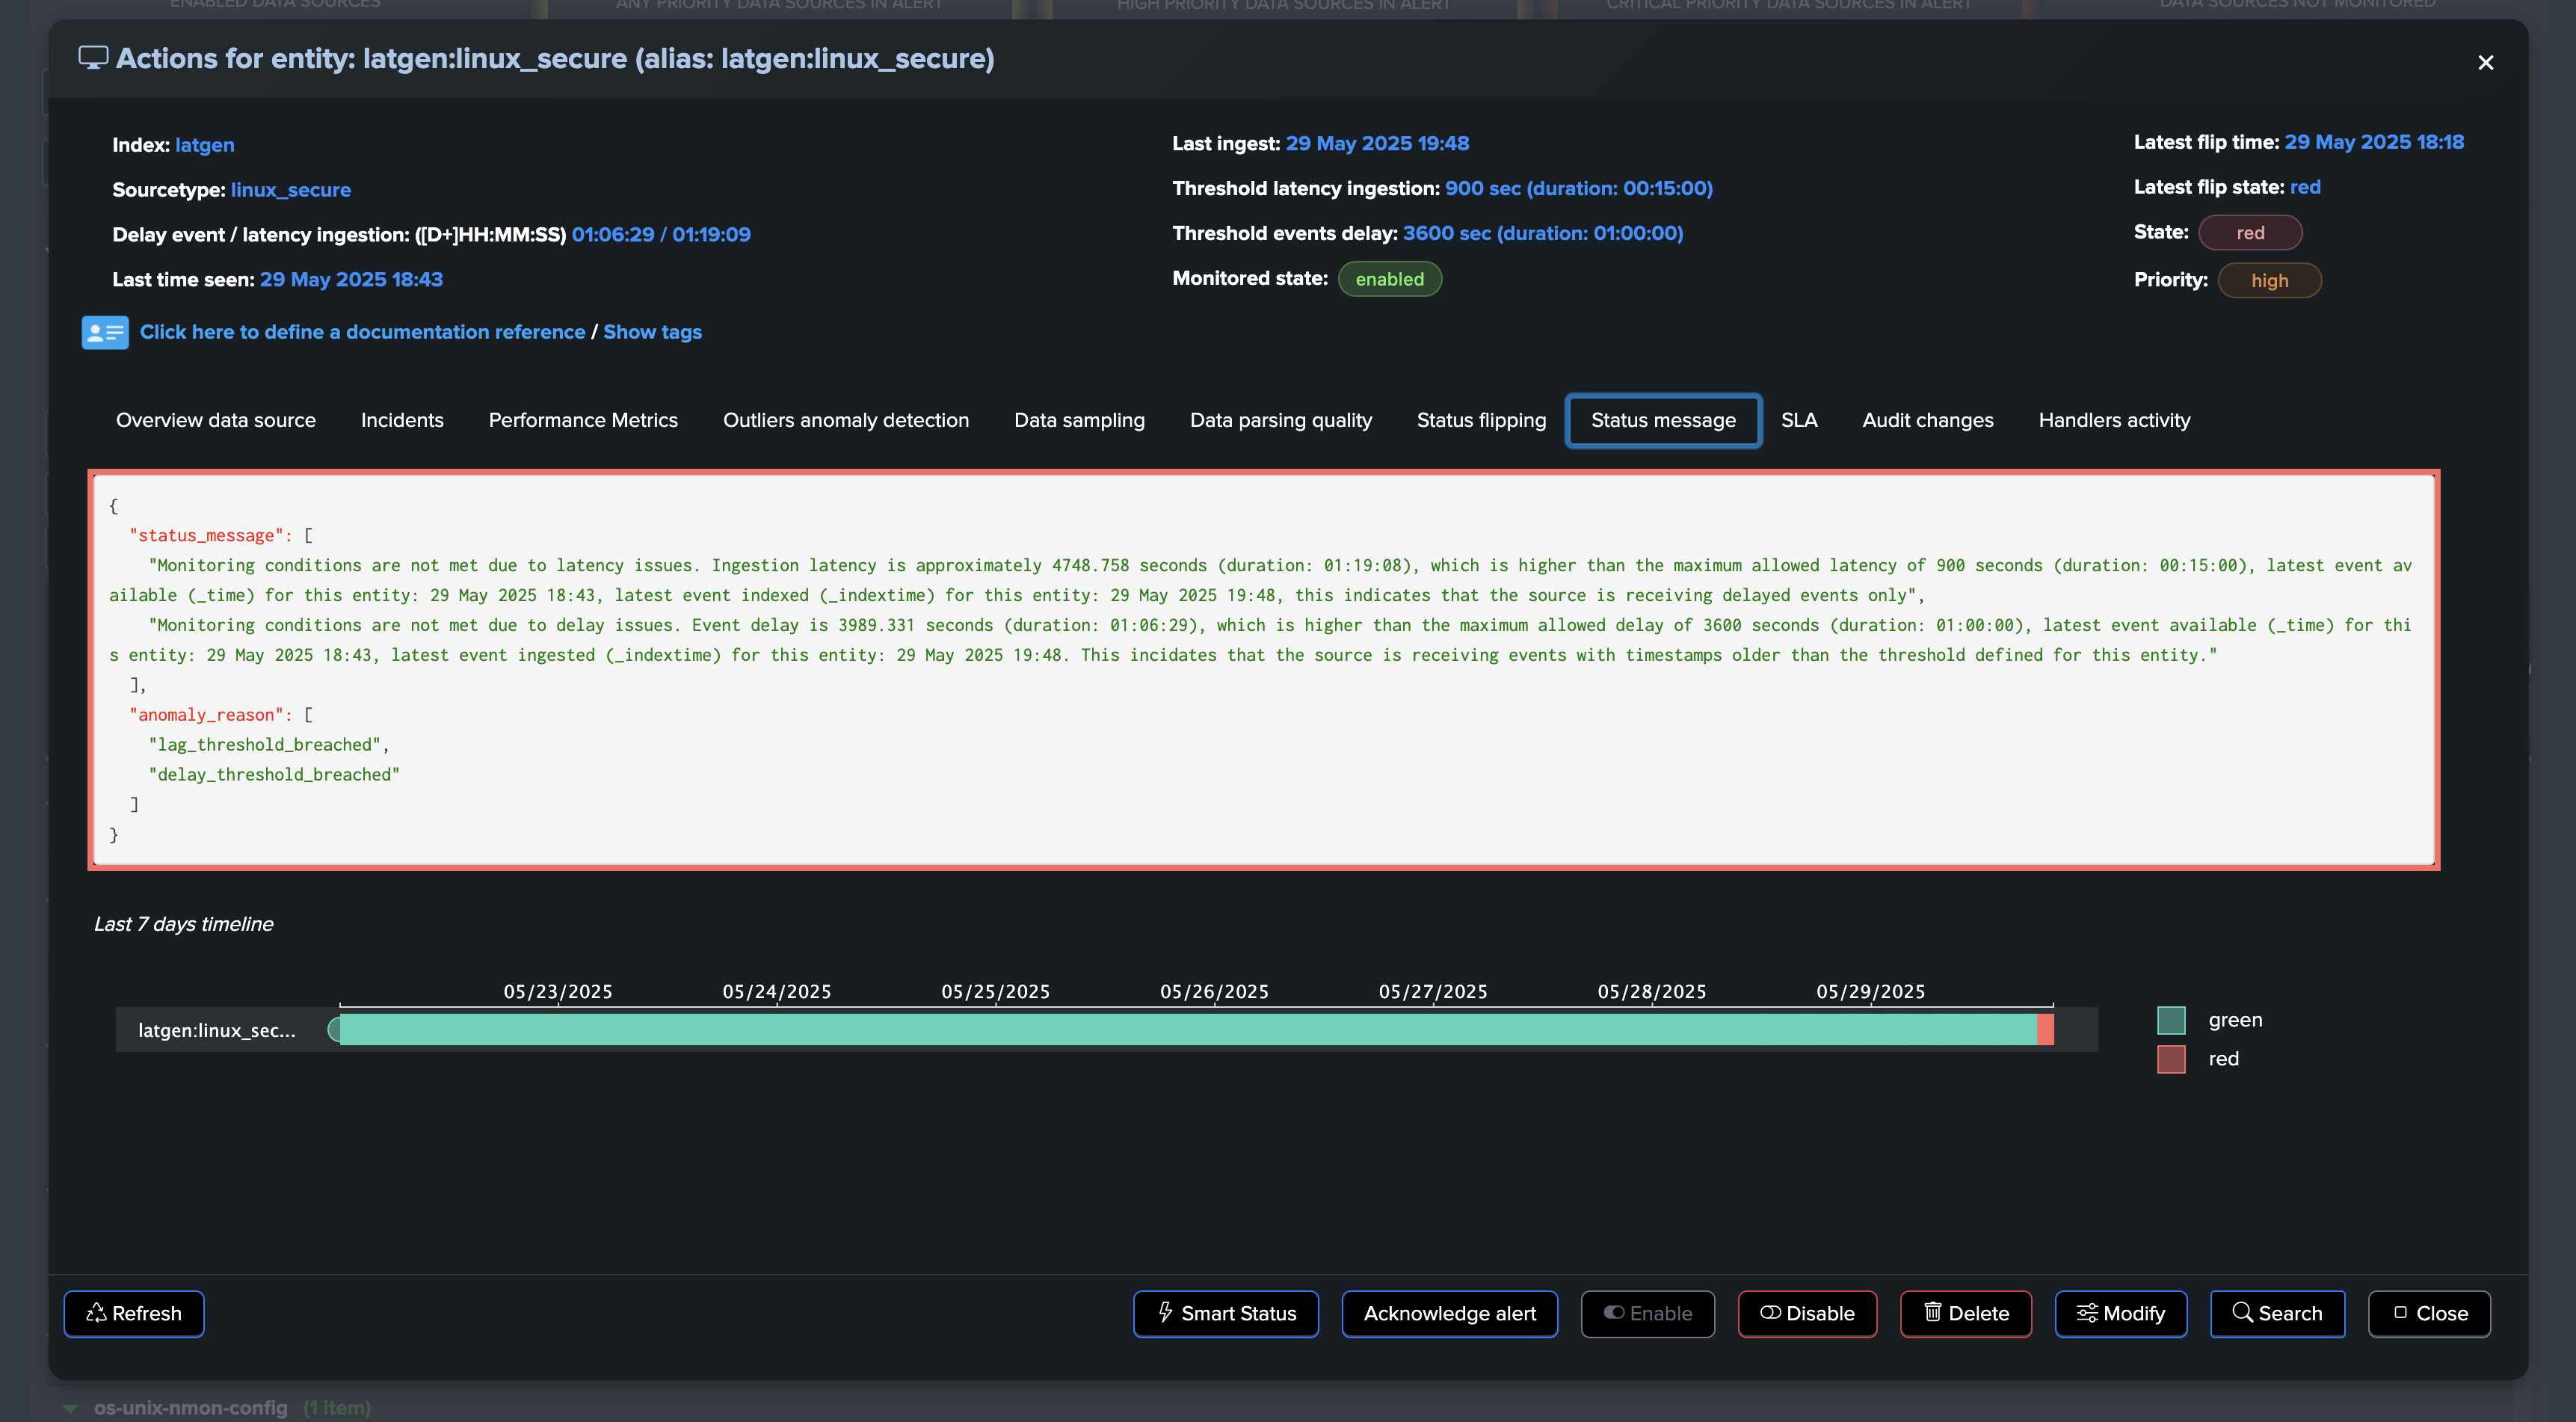Click the red legend color swatch

pos(2171,1059)
